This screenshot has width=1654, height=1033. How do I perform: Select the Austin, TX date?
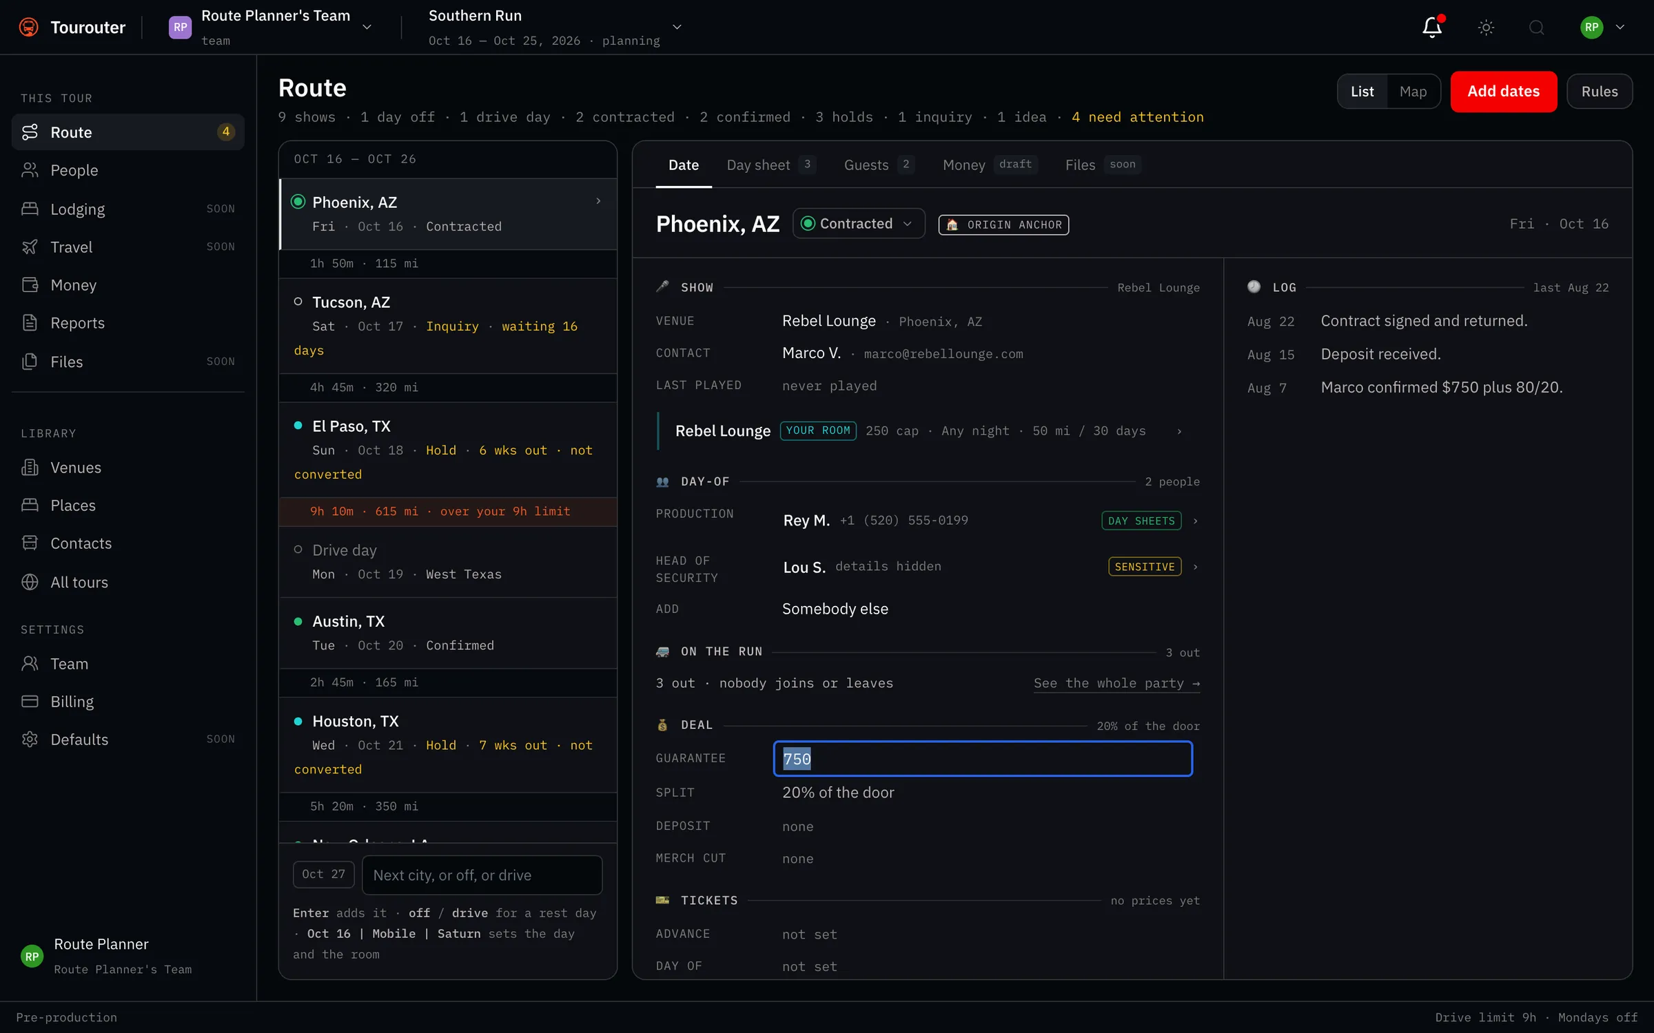pos(448,633)
